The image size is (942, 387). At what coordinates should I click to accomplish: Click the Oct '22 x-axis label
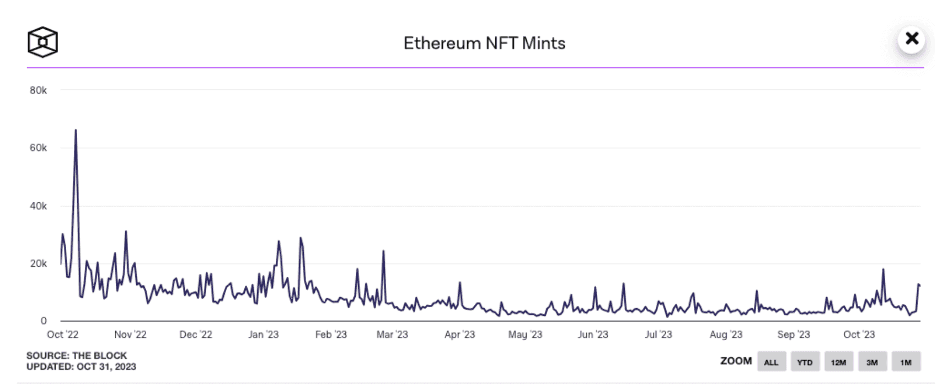[62, 334]
